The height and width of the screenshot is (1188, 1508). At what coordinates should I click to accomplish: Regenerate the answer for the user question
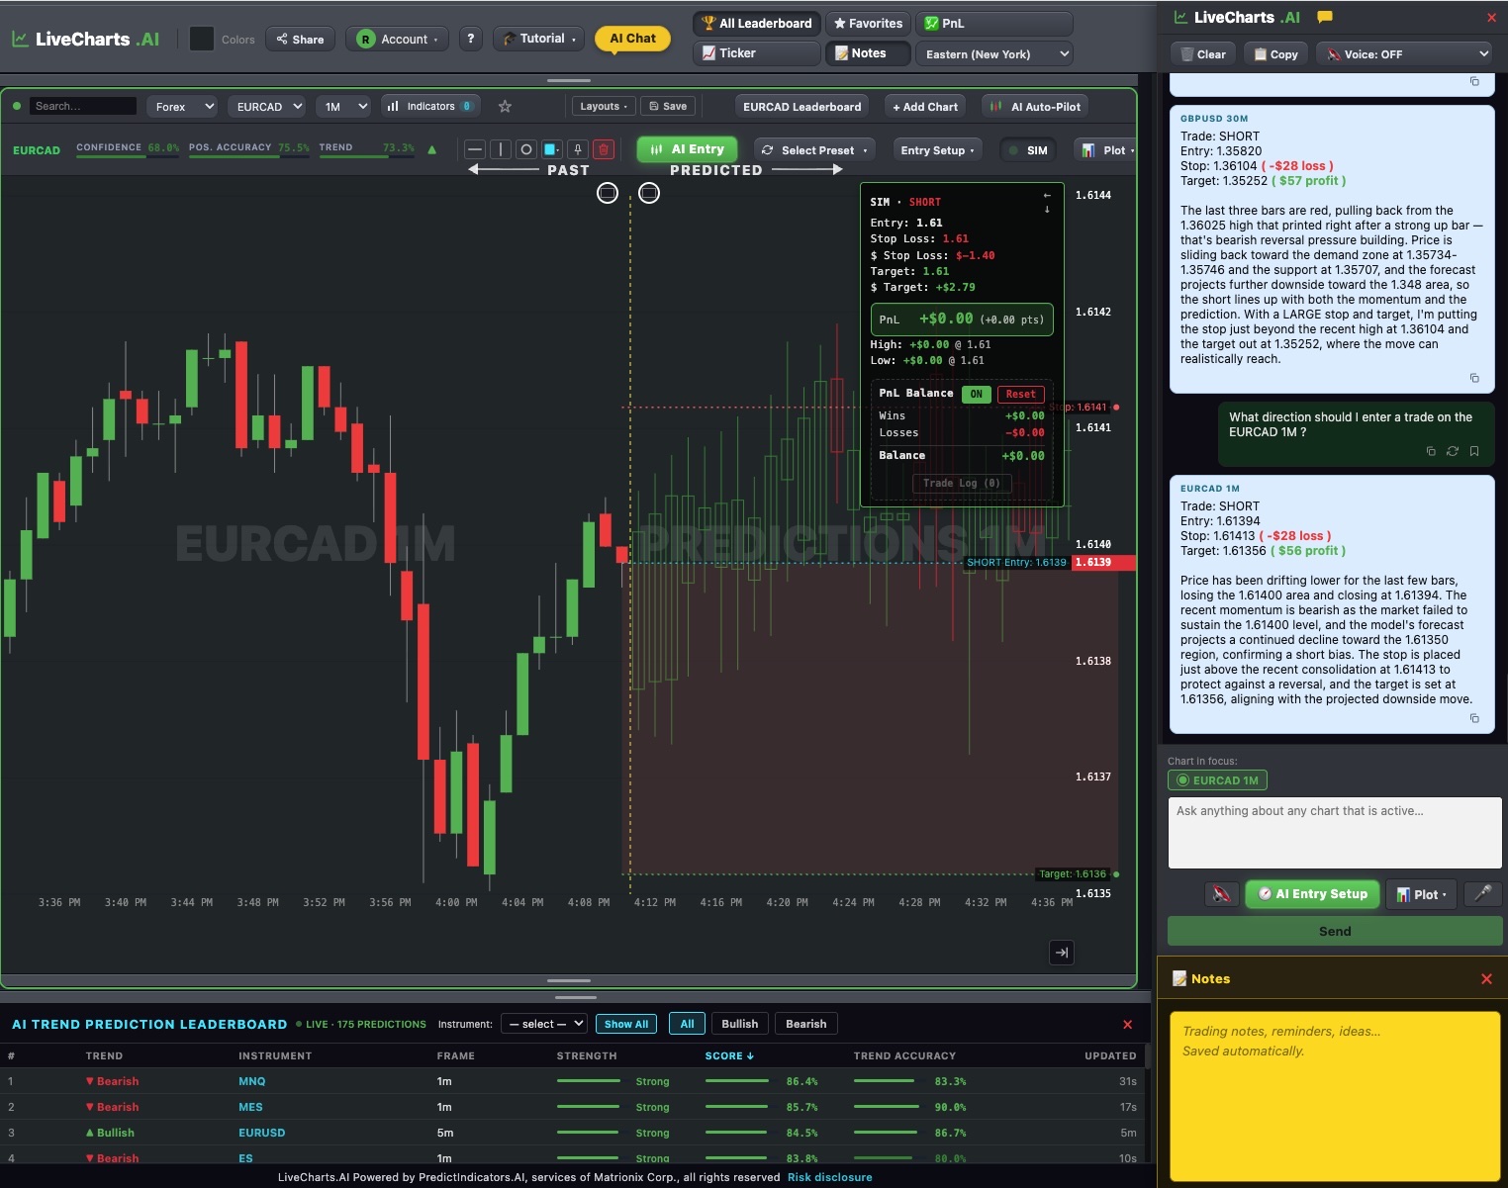coord(1453,451)
